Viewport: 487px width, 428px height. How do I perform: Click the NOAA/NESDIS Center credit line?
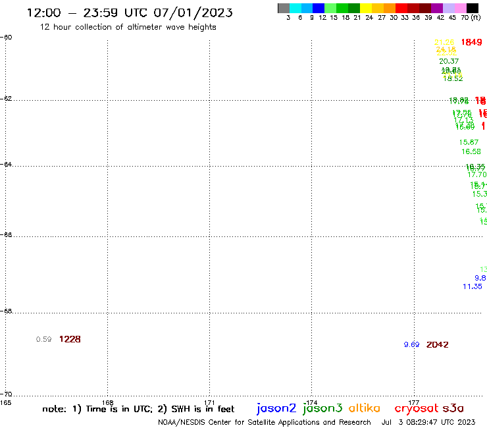265,423
